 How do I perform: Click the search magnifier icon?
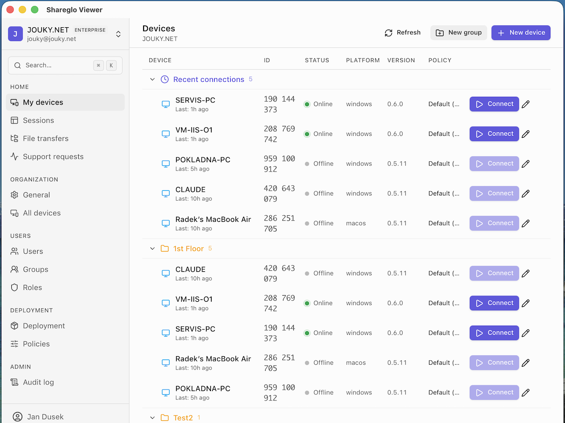point(17,65)
